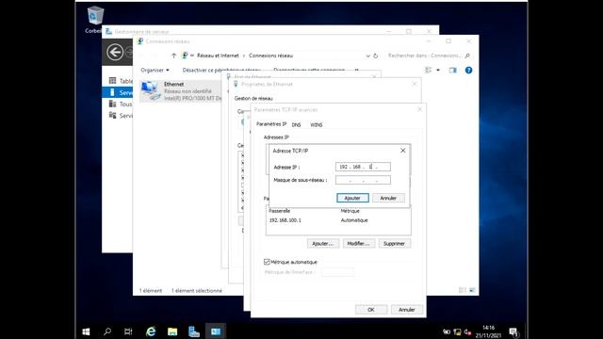Image resolution: width=603 pixels, height=339 pixels.
Task: Click 'Connexions réseau' breadcrumb
Action: tap(270, 56)
